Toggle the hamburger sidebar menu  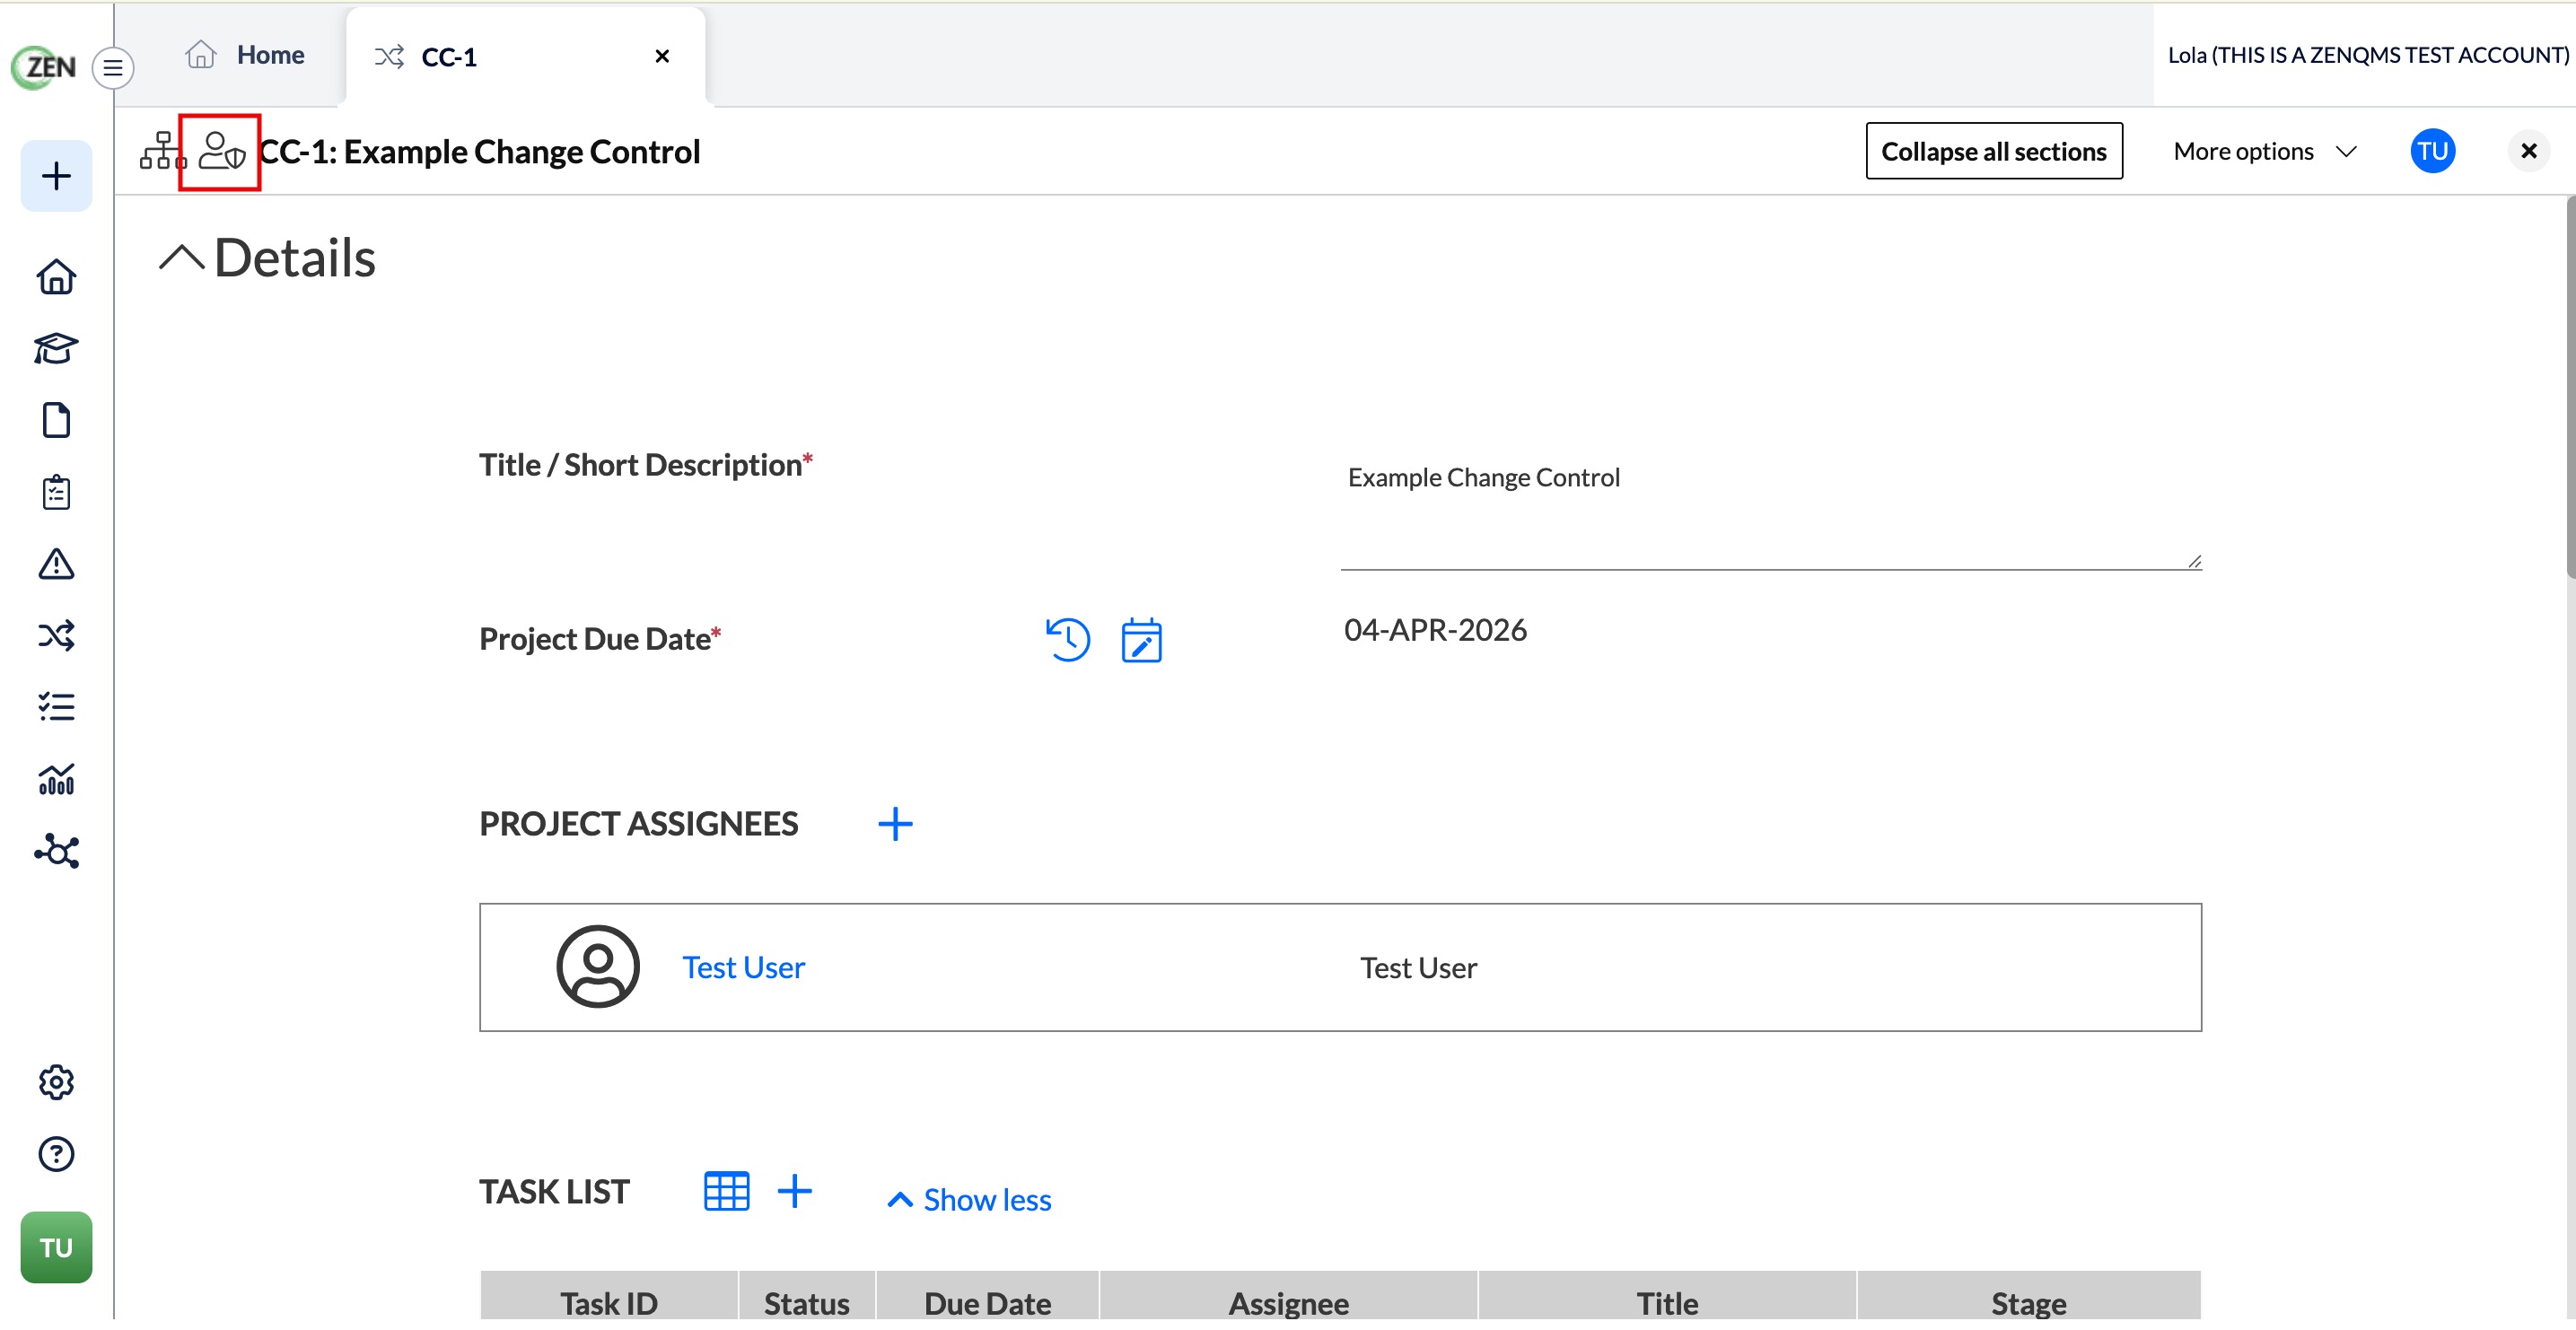click(113, 68)
